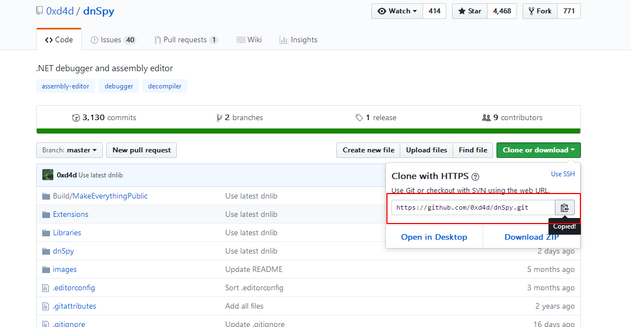Copy clone URL with clipboard icon
The image size is (631, 327).
click(565, 208)
